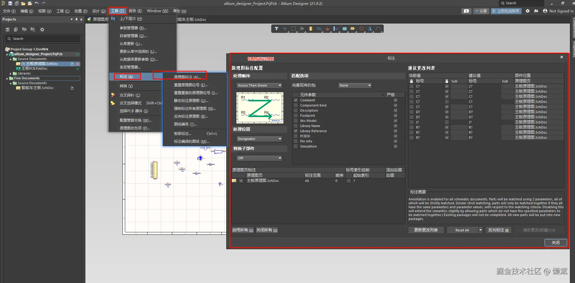Pin the Projects panel with the pin icon

pyautogui.click(x=76, y=19)
